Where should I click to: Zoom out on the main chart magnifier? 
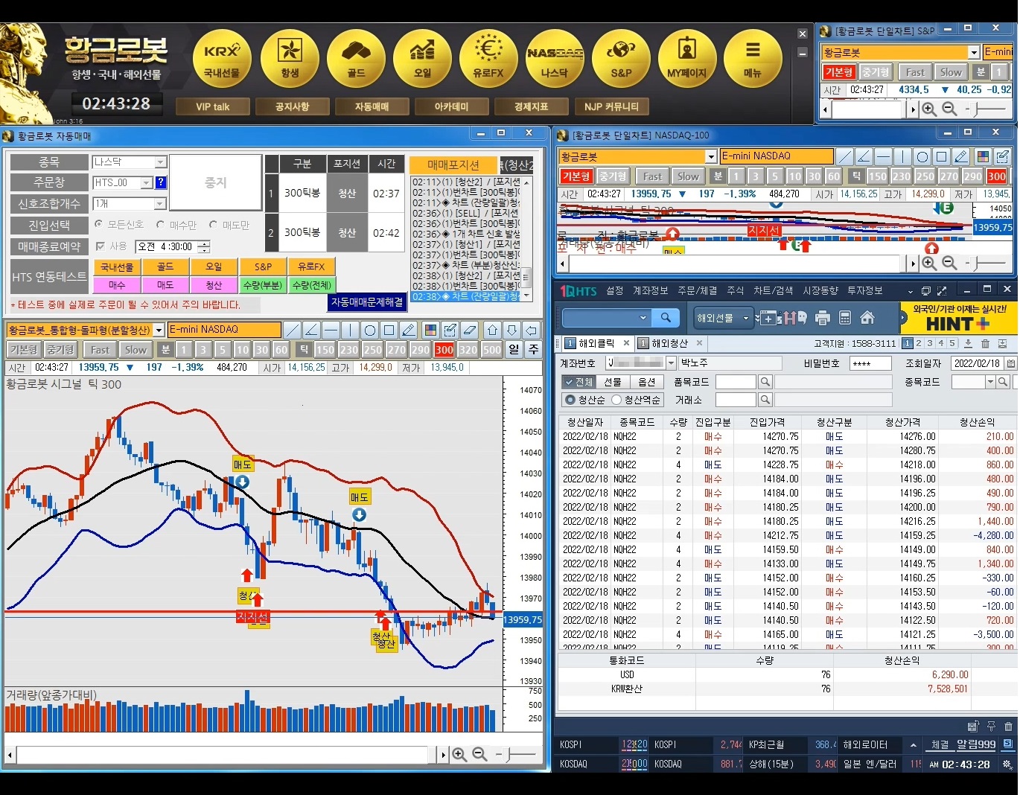(x=480, y=754)
